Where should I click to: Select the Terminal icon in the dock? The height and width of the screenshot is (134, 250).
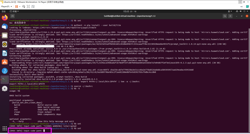click(5, 80)
